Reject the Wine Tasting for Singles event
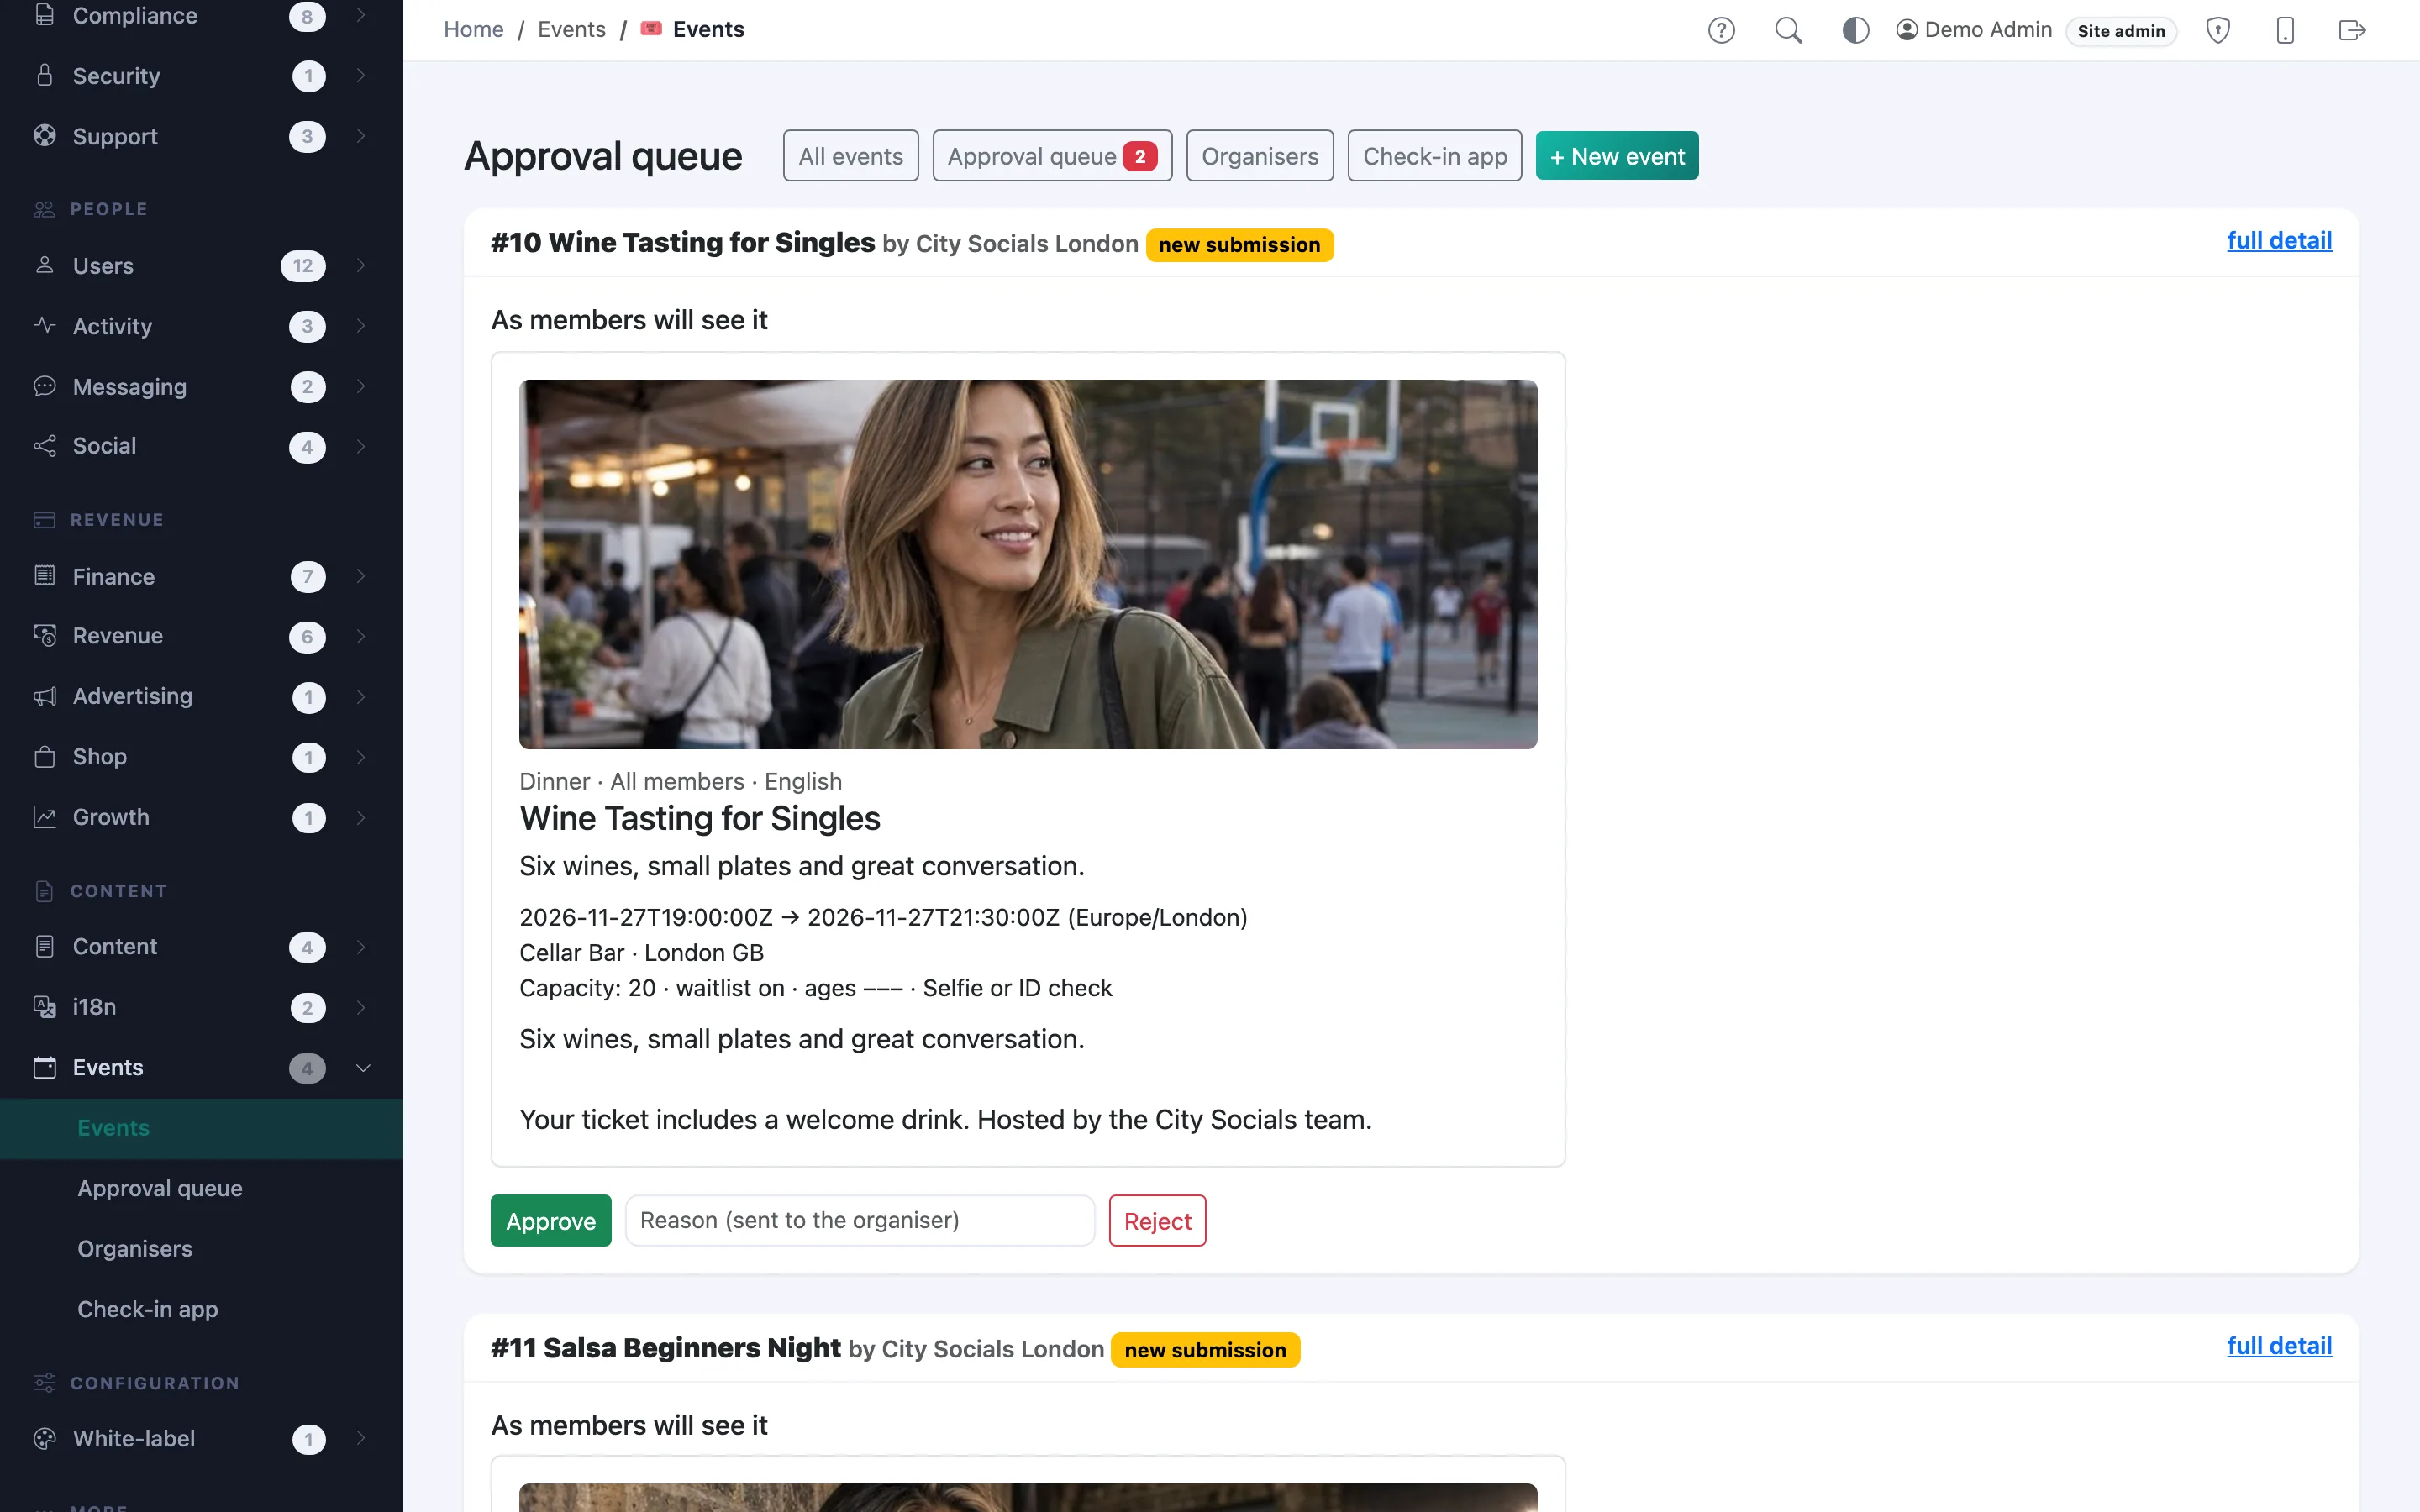This screenshot has height=1512, width=2420. pos(1157,1220)
